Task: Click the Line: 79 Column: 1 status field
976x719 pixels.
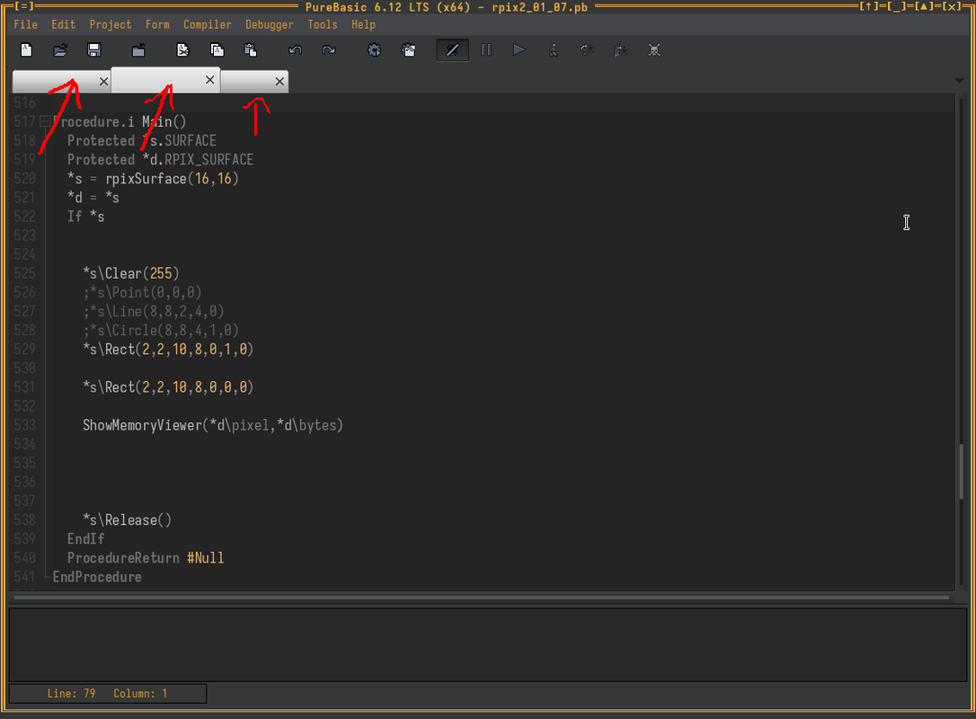Action: click(x=108, y=694)
